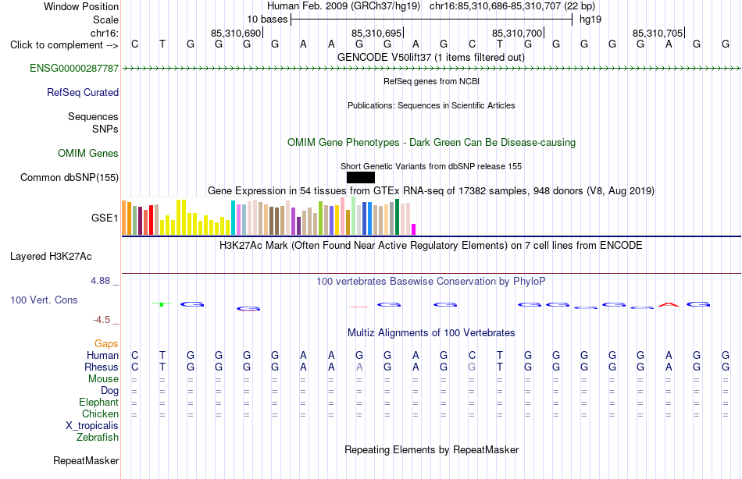Click the -4.5 PhyloP lower scale value

tap(102, 320)
